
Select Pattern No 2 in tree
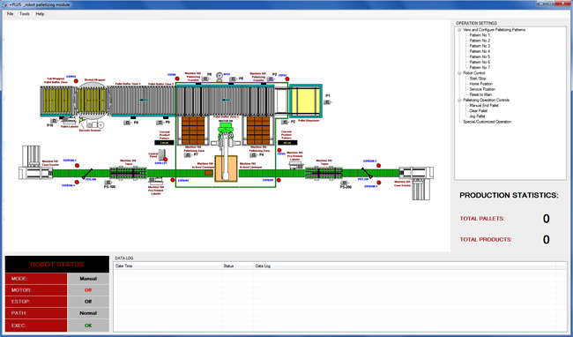[480, 41]
